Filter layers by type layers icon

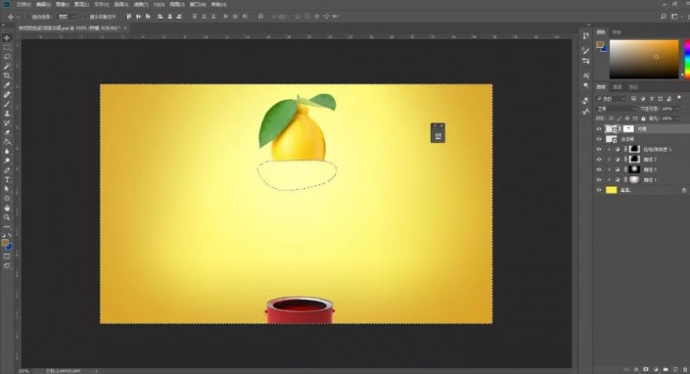(652, 99)
